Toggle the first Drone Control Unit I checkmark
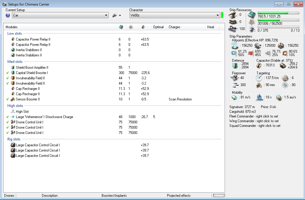The height and width of the screenshot is (200, 305). click(x=7, y=122)
